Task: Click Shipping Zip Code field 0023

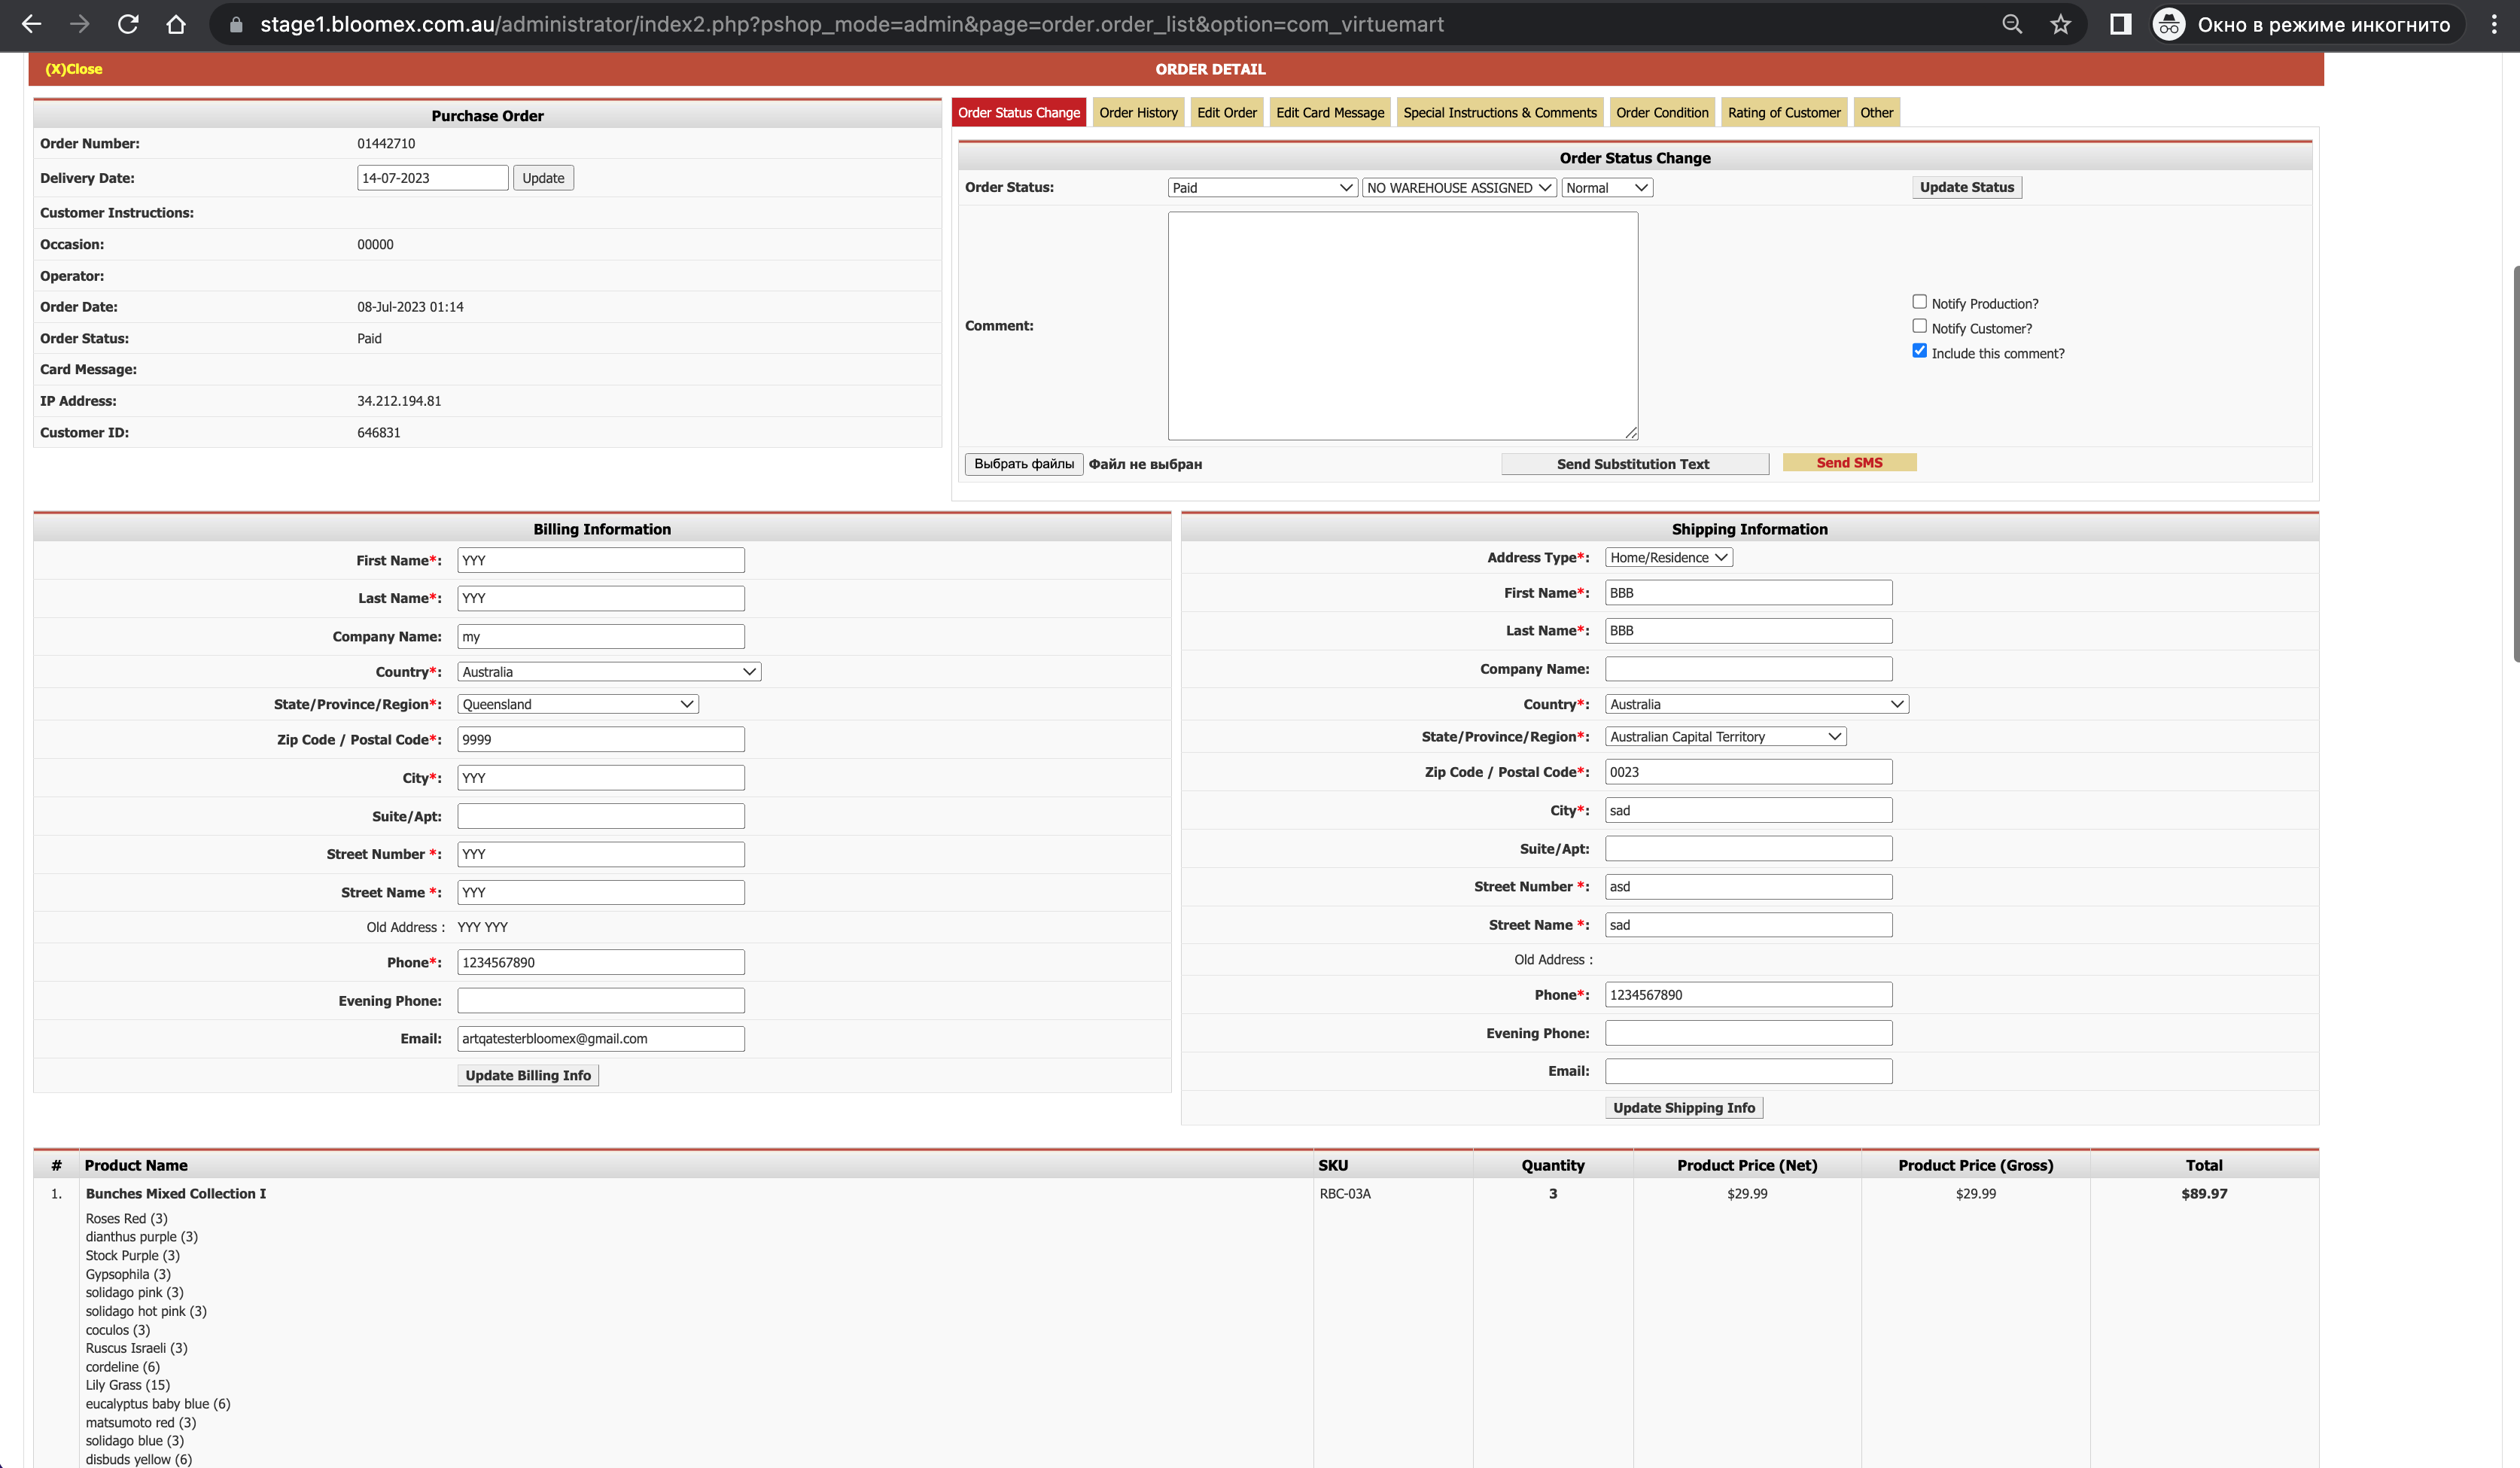Action: pos(1749,772)
